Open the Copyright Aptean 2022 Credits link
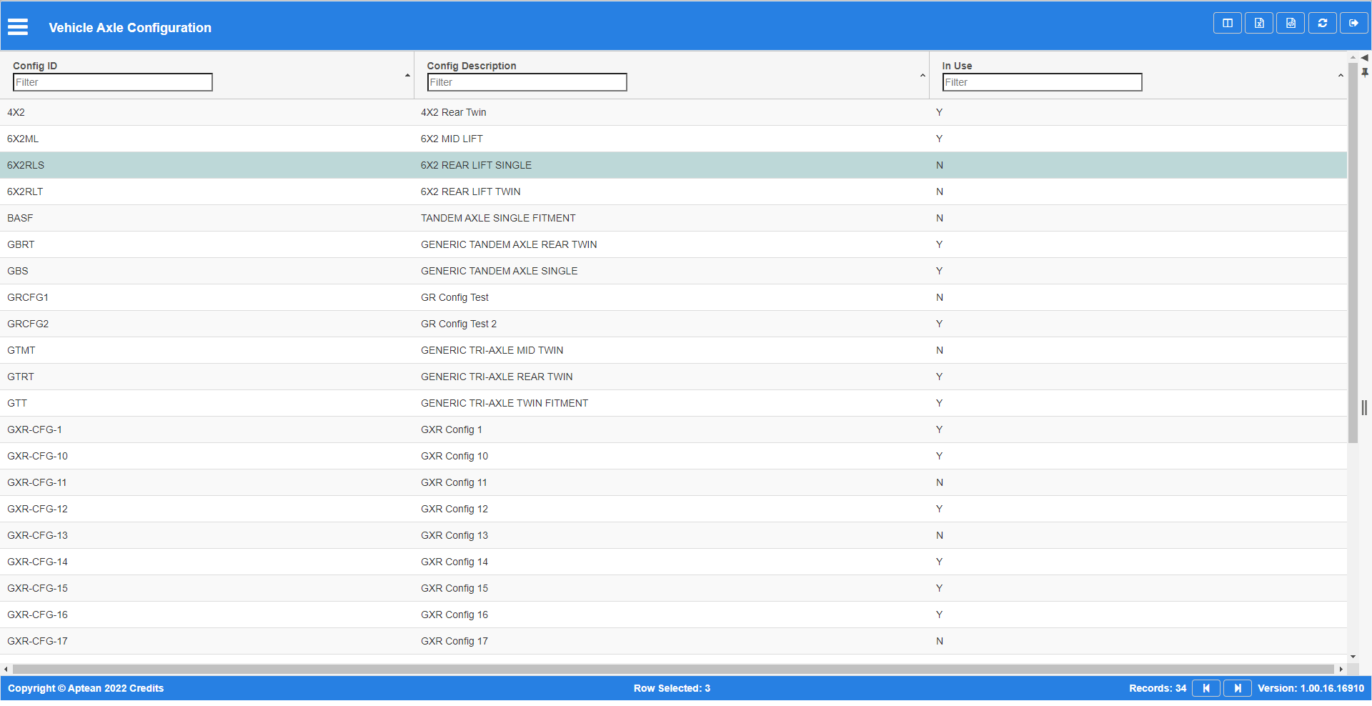1372x706 pixels. point(86,688)
